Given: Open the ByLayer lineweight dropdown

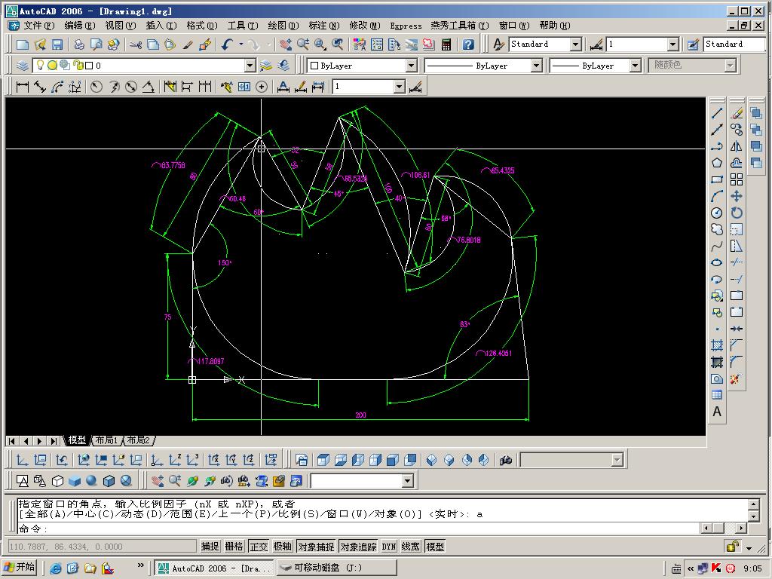Looking at the screenshot, I should click(x=635, y=66).
